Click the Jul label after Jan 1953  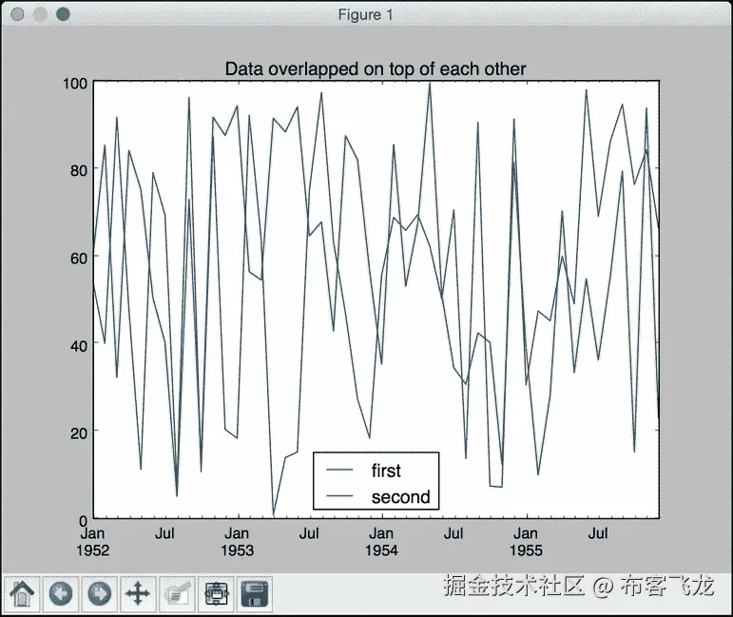(309, 533)
